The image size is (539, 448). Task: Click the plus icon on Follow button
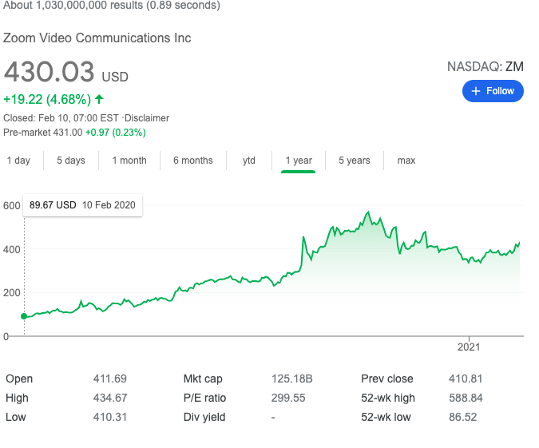(475, 91)
